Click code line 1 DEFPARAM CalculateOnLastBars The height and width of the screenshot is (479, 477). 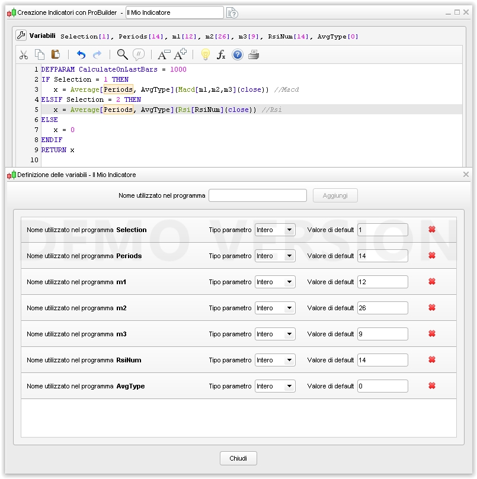[114, 69]
